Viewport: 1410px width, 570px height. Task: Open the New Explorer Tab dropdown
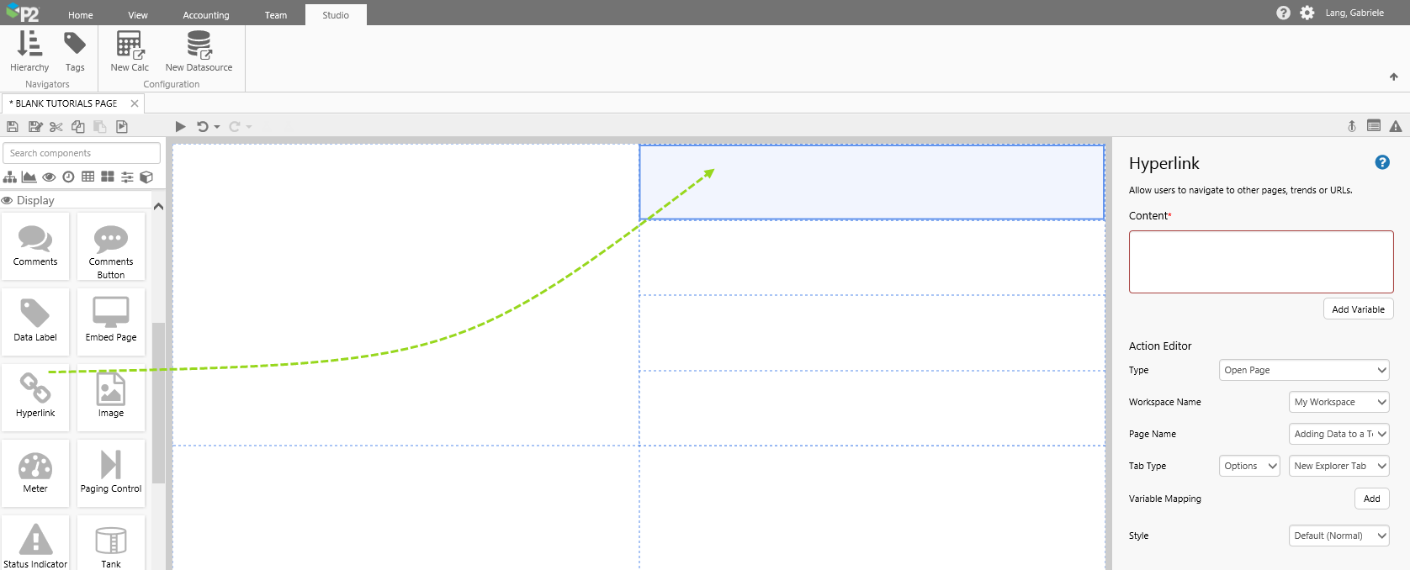tap(1338, 466)
